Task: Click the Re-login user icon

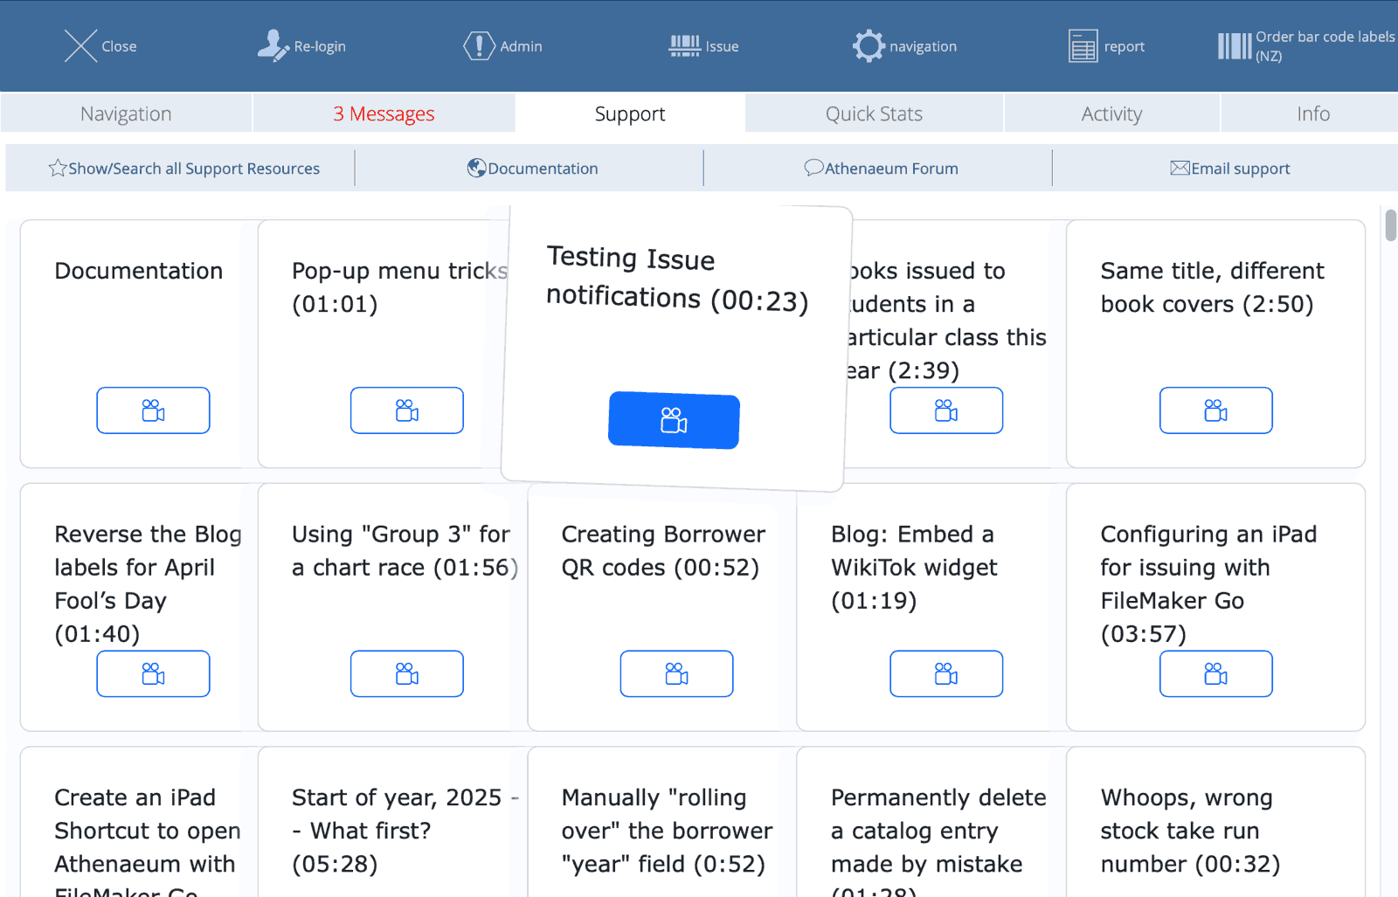Action: (273, 46)
